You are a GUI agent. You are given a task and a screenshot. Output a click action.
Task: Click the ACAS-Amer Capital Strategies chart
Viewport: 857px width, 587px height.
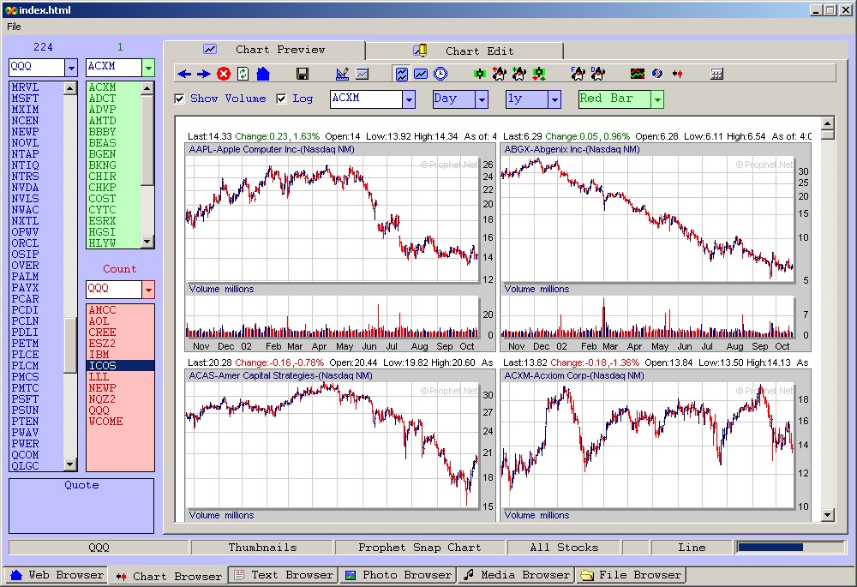340,446
